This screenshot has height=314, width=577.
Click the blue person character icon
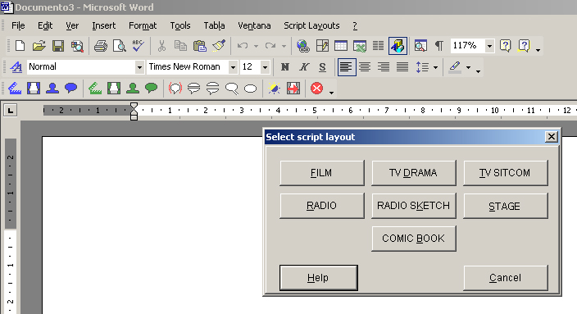pyautogui.click(x=52, y=89)
